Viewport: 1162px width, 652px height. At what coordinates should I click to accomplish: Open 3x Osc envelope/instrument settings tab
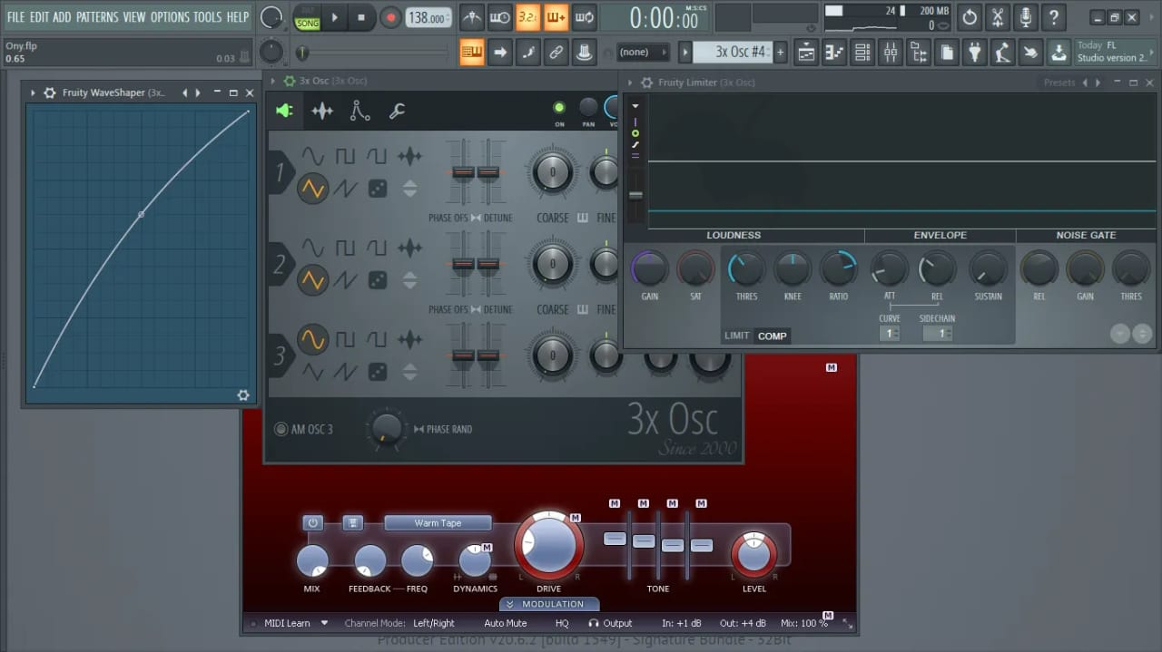pyautogui.click(x=322, y=111)
